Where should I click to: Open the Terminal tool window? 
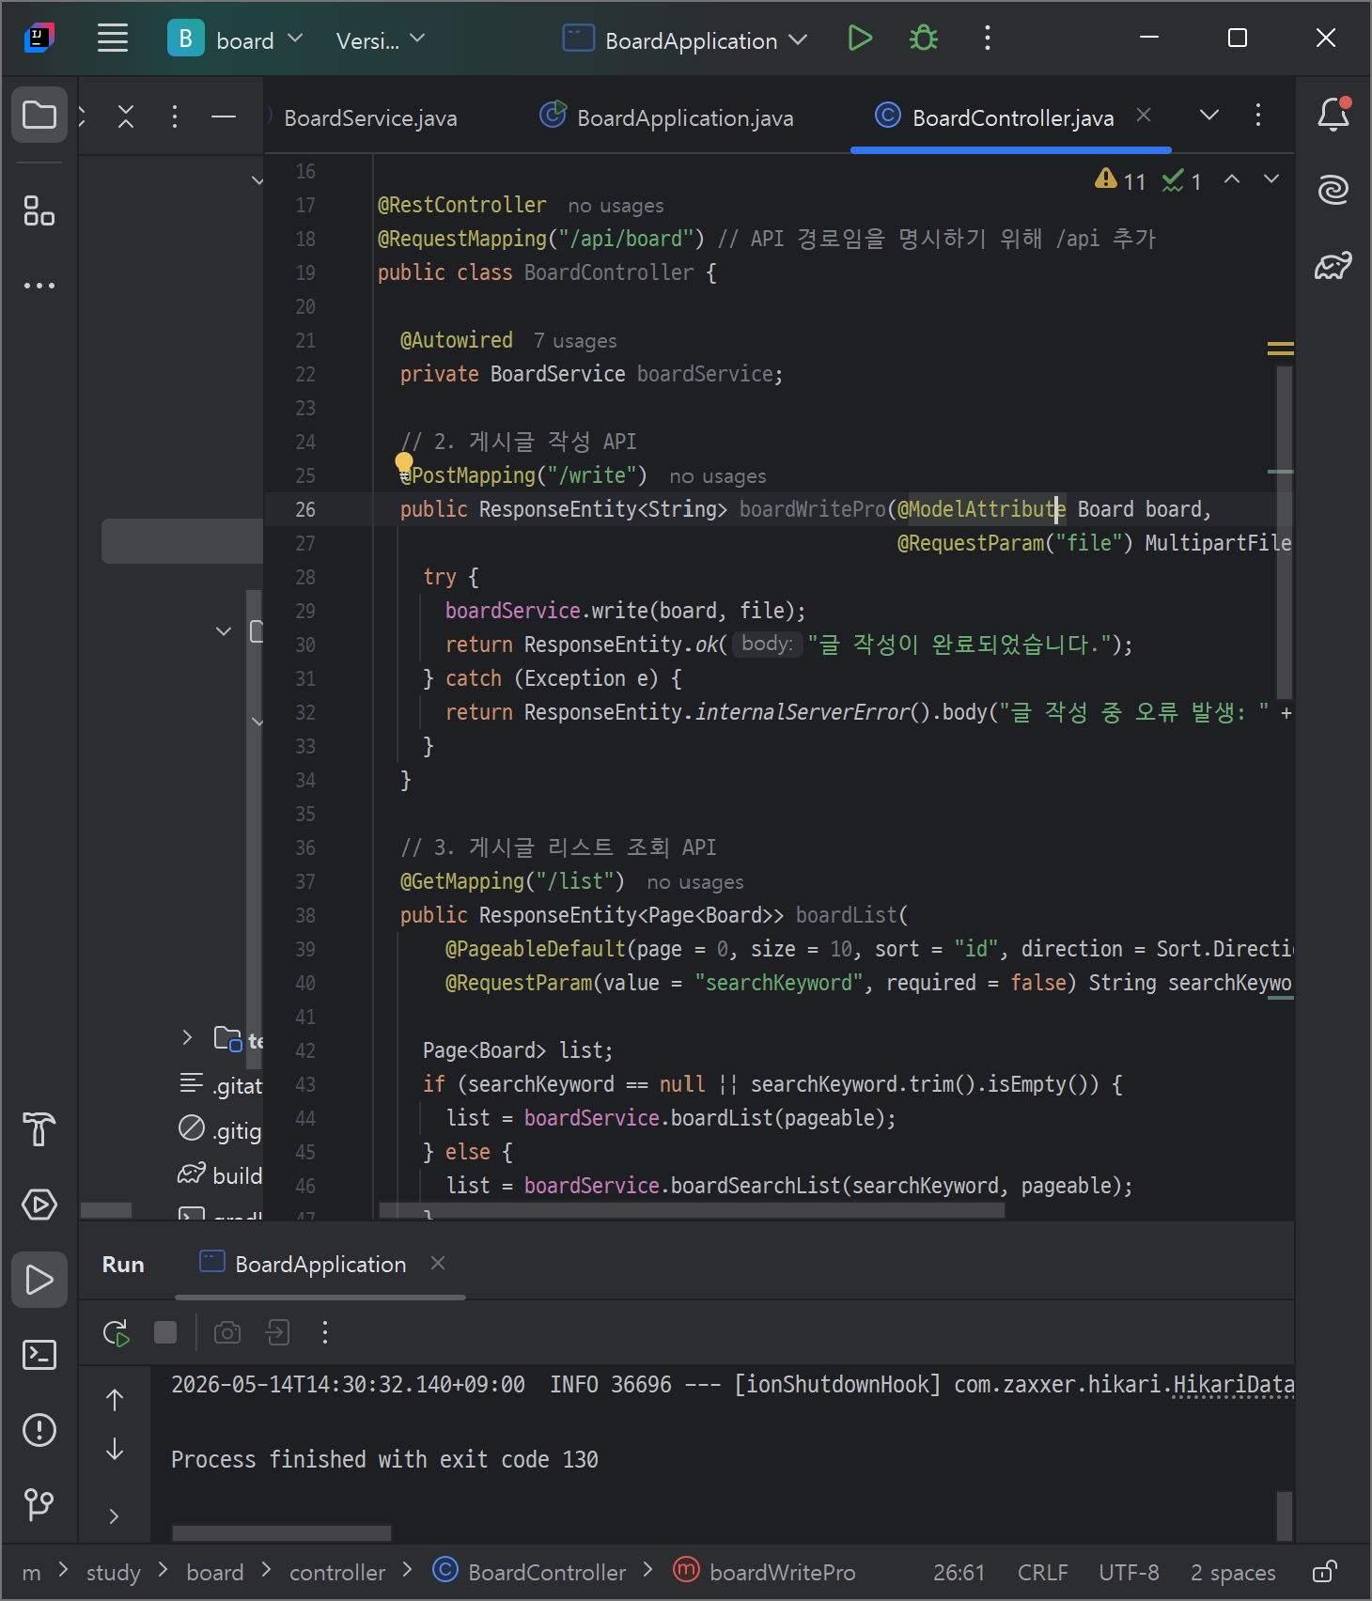point(39,1355)
